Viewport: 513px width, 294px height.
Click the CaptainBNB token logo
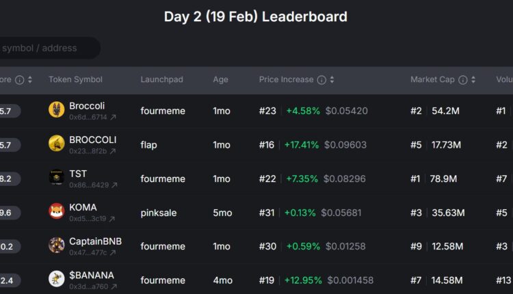pyautogui.click(x=57, y=245)
